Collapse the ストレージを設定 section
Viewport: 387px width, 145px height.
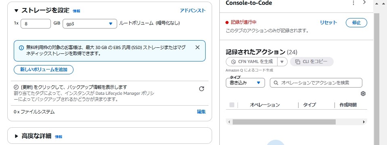tap(17, 10)
